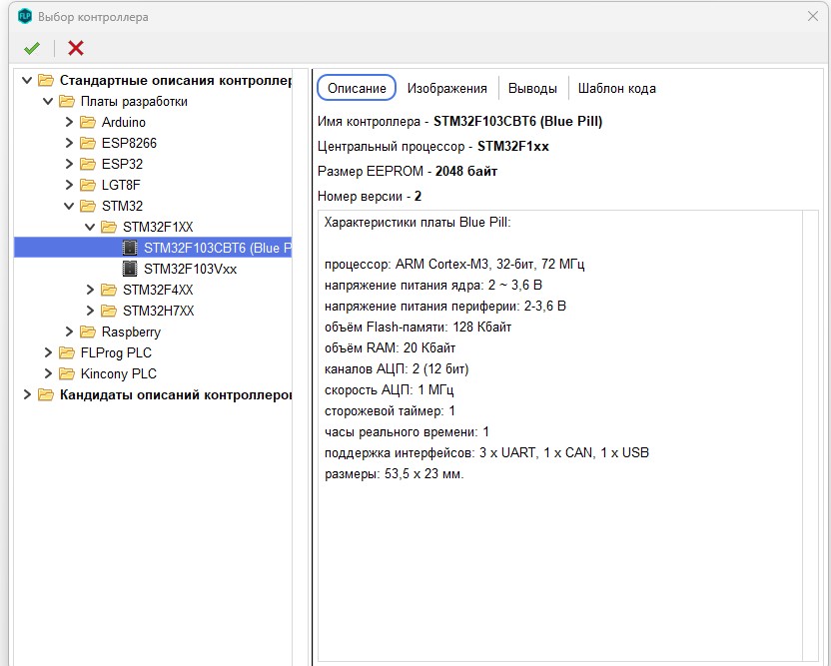Close the Выбор контроллера window

pyautogui.click(x=813, y=16)
